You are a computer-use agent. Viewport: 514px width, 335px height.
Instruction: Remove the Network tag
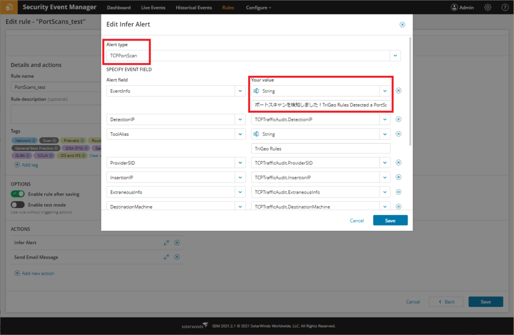(34, 140)
